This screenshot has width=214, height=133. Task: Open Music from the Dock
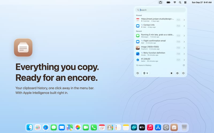(x=150, y=127)
